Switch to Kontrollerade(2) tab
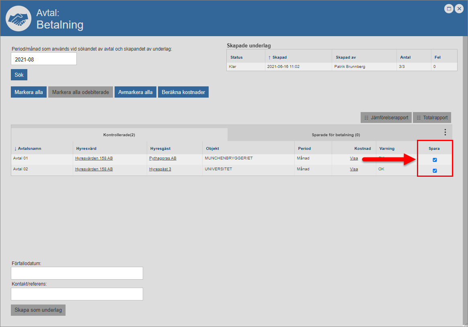The width and height of the screenshot is (468, 327). coord(119,135)
